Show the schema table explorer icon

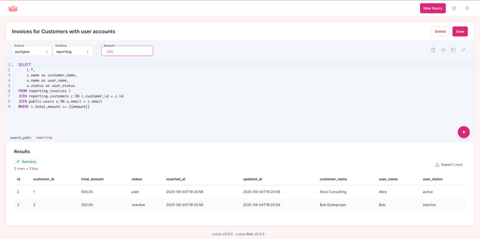click(453, 50)
